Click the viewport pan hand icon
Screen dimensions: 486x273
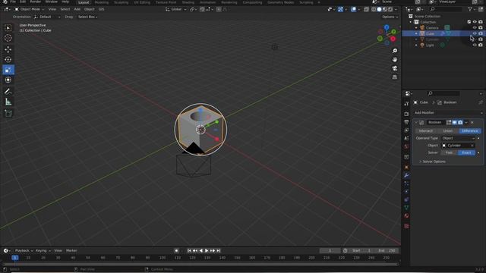coord(395,59)
